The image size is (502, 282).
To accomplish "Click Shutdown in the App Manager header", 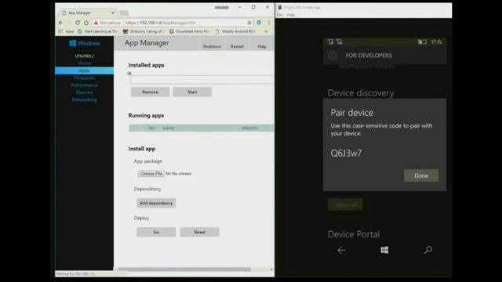I will (212, 46).
